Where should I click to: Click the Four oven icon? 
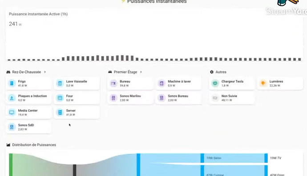point(60,98)
